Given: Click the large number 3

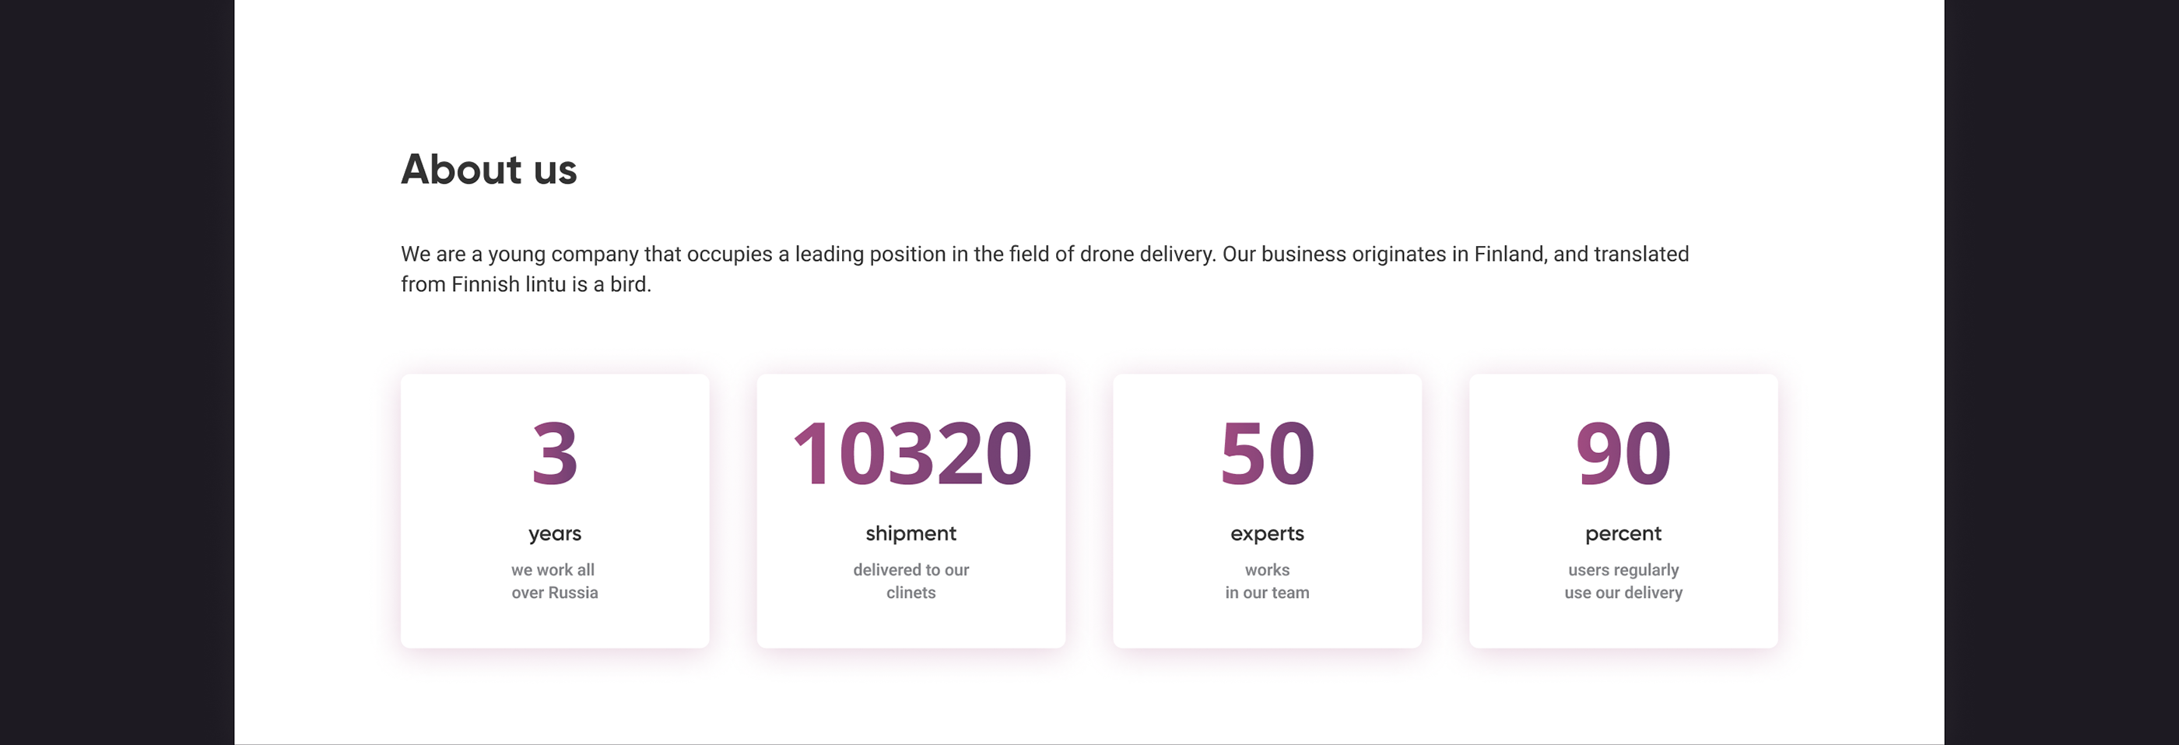Looking at the screenshot, I should click(555, 454).
